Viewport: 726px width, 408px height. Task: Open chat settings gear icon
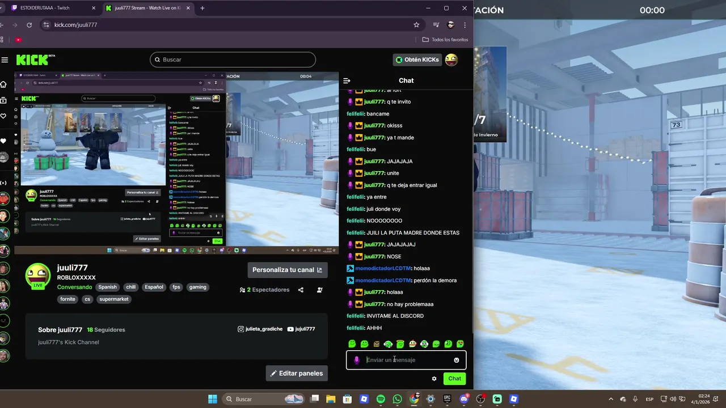click(x=434, y=379)
